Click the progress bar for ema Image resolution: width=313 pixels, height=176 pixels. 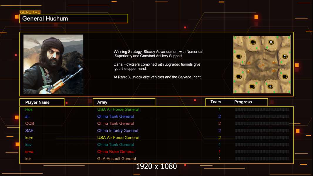[x=262, y=152]
